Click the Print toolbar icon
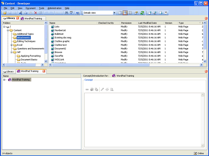This screenshot has width=209, height=156. point(15,13)
